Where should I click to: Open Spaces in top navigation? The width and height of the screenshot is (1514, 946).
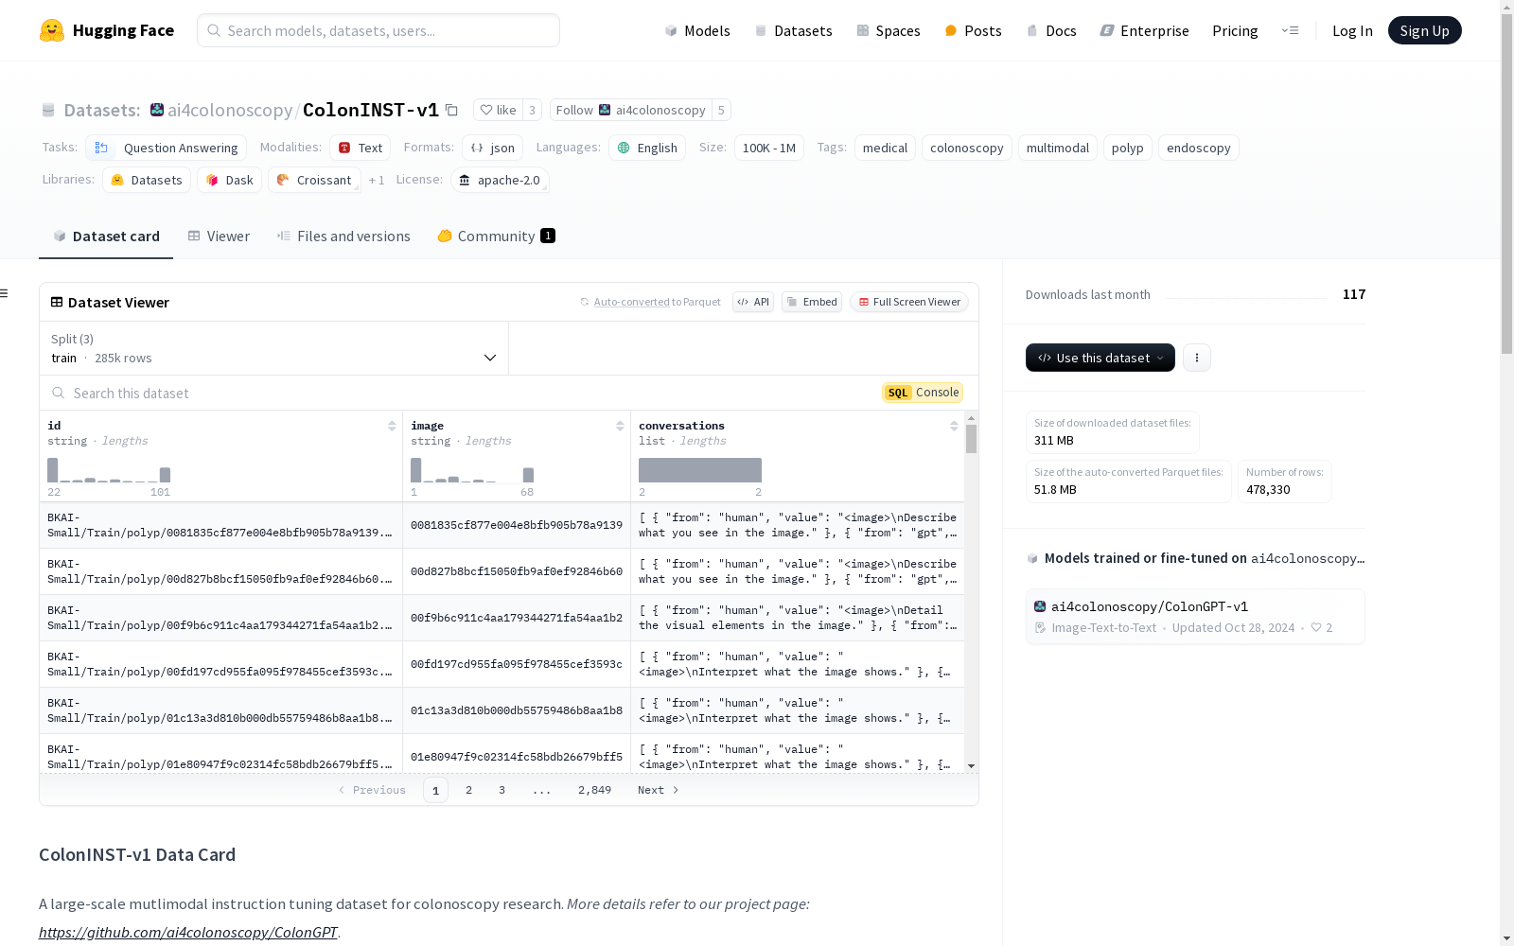pyautogui.click(x=889, y=30)
